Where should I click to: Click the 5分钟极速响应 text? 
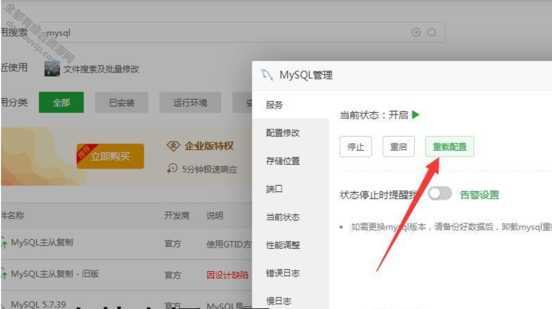coord(209,169)
